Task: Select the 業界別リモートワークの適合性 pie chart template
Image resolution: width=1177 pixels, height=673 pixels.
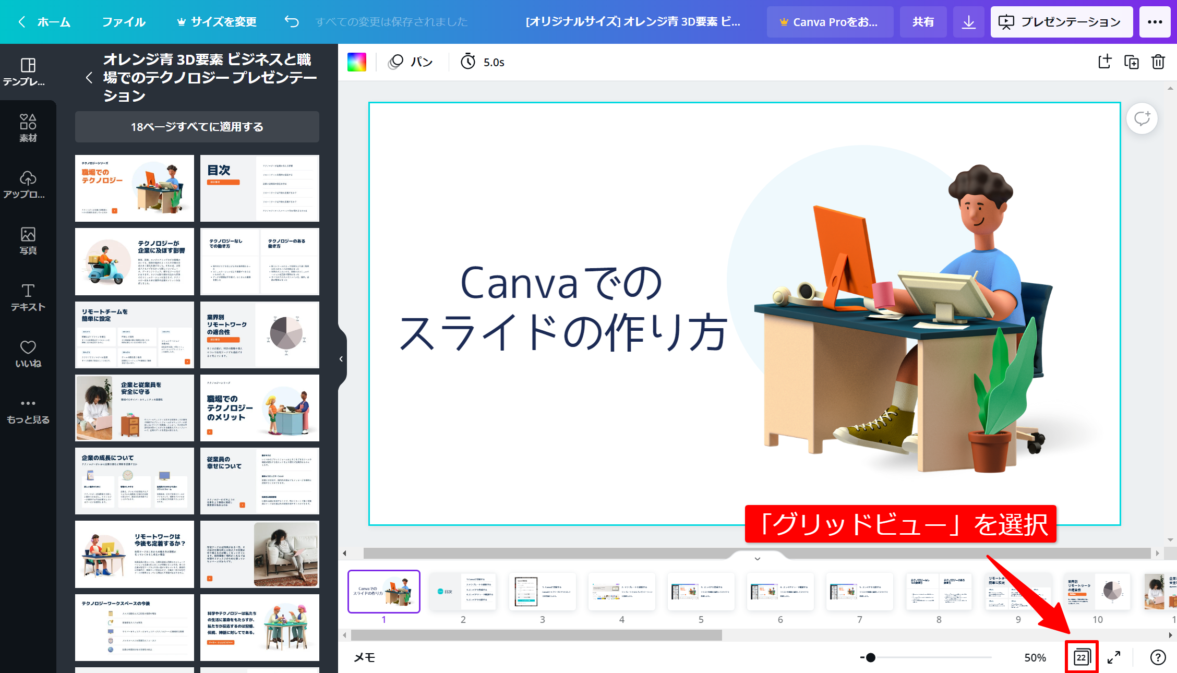Action: (260, 335)
